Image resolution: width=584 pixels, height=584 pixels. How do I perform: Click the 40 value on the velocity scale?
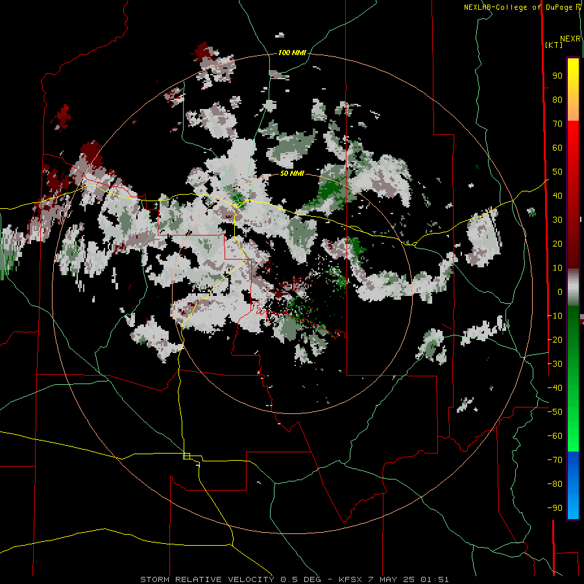557,196
